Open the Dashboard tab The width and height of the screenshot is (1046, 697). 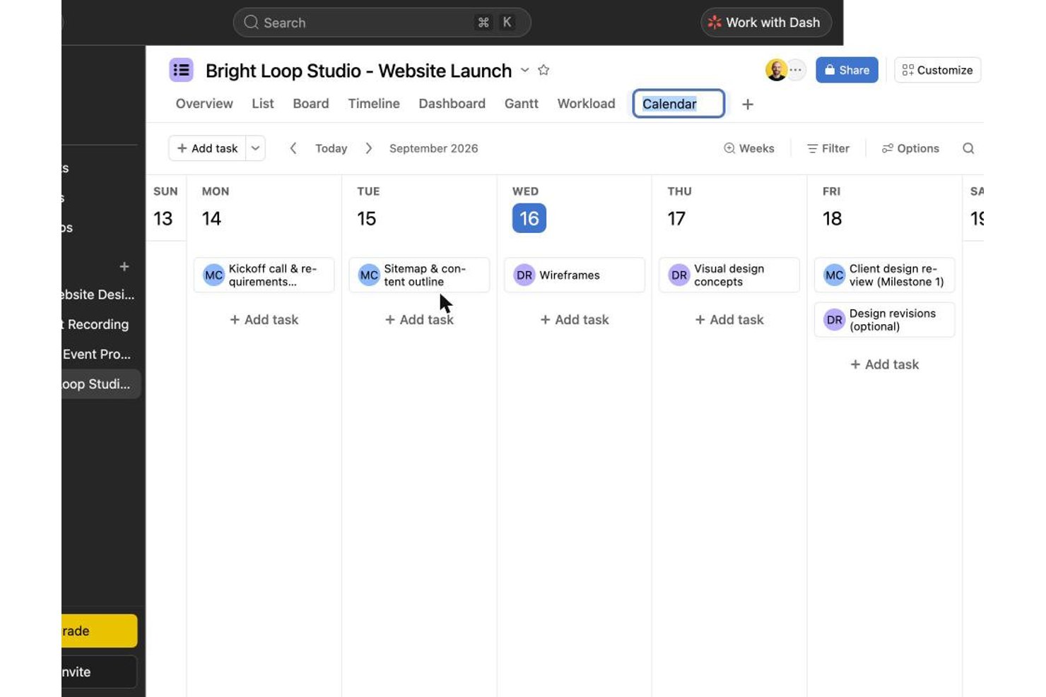pyautogui.click(x=452, y=104)
